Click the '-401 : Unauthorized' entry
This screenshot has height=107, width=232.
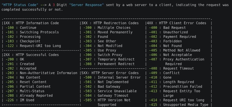pyautogui.click(x=168, y=32)
